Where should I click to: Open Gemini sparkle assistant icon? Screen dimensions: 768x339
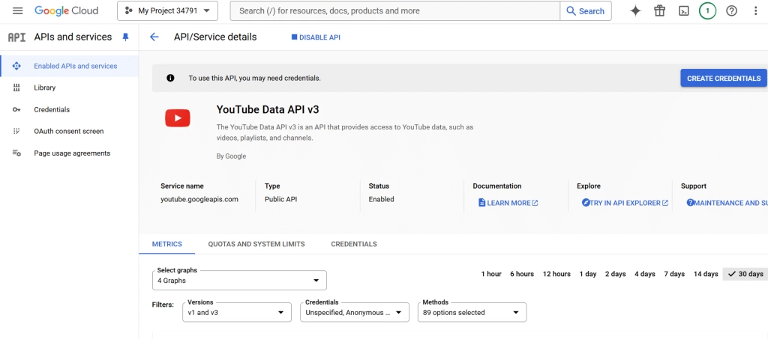click(x=635, y=10)
